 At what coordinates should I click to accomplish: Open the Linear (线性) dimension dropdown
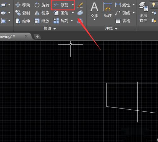point(134,5)
